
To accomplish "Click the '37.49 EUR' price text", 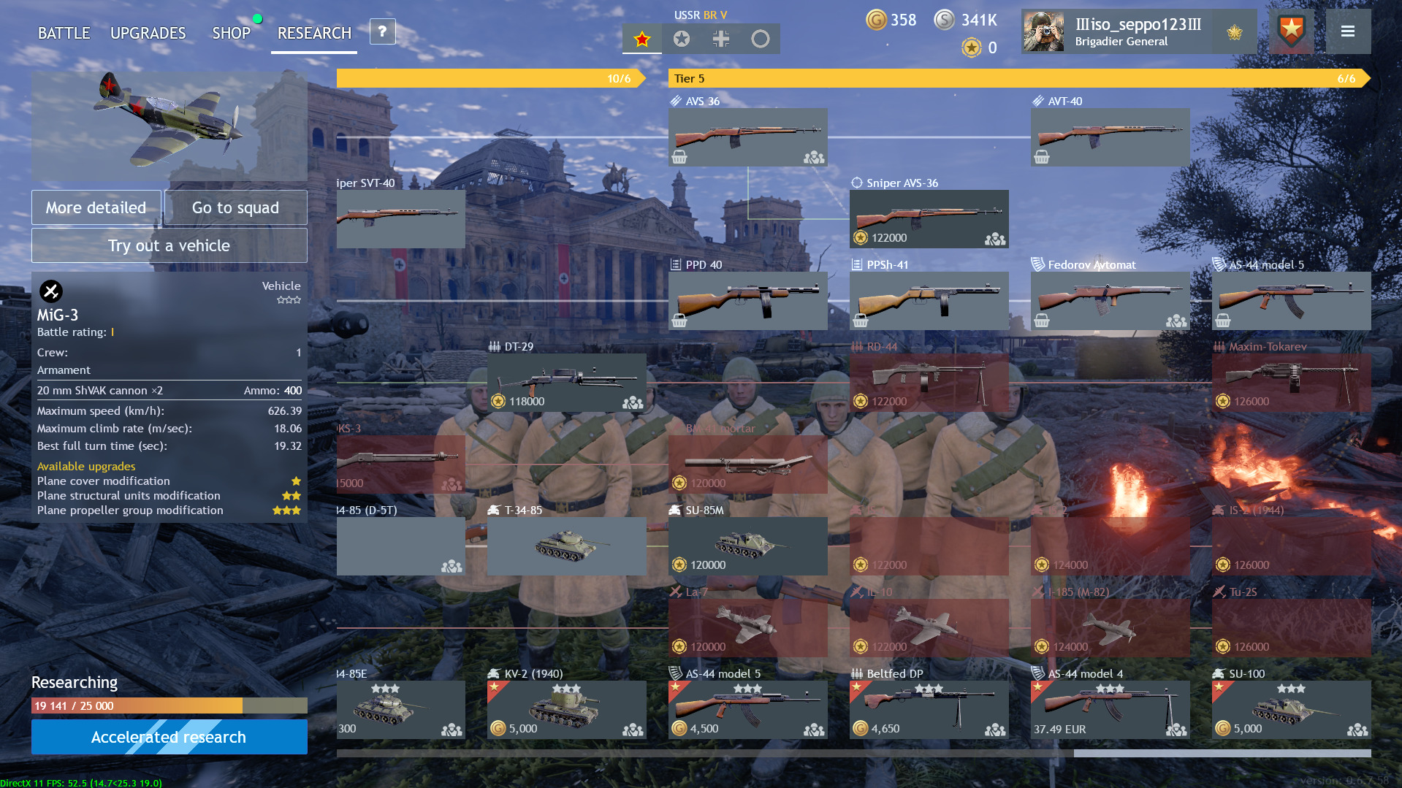I will 1059,729.
